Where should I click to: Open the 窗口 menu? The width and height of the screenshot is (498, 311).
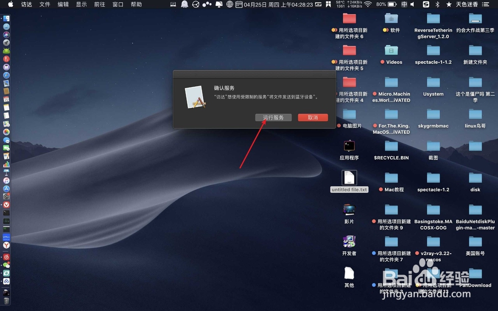click(x=118, y=4)
